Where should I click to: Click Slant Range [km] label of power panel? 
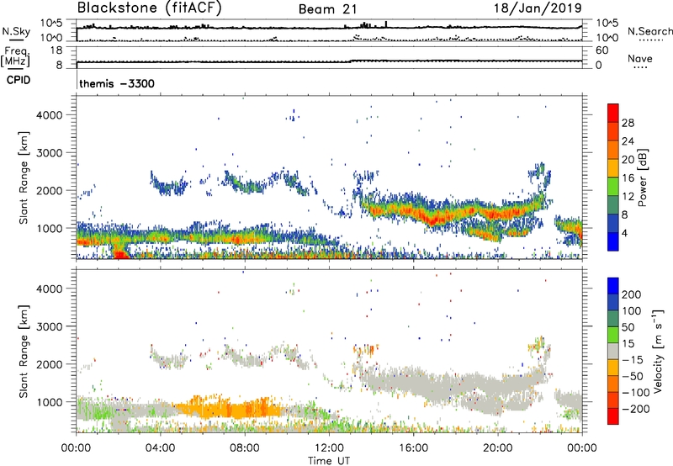24,177
